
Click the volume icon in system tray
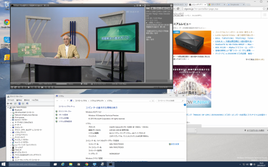tap(247, 165)
